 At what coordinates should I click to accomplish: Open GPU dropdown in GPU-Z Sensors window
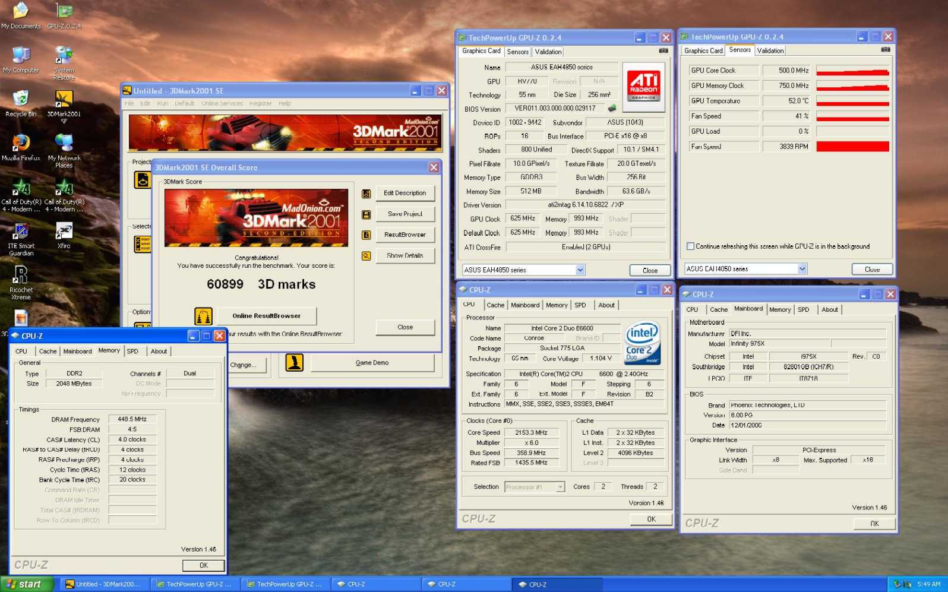(x=802, y=269)
